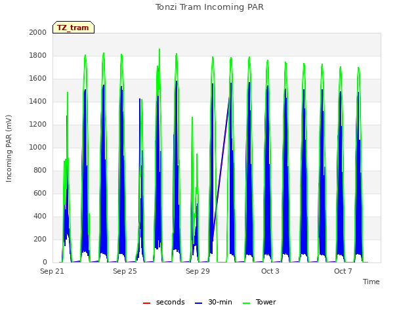Screen dimensions: 420x315
Task: Click the y-axis label Incoming PAR (mV)
Action: click(9, 149)
